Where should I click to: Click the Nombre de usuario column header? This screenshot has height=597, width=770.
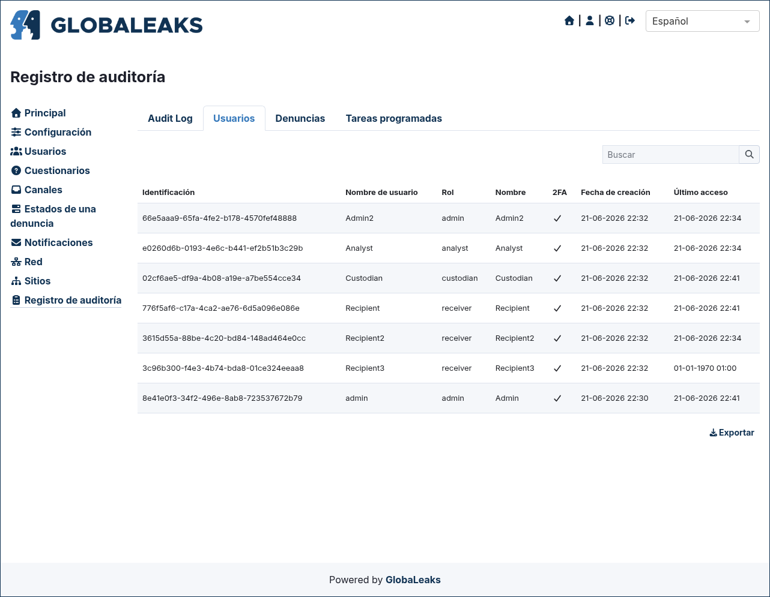coord(381,192)
